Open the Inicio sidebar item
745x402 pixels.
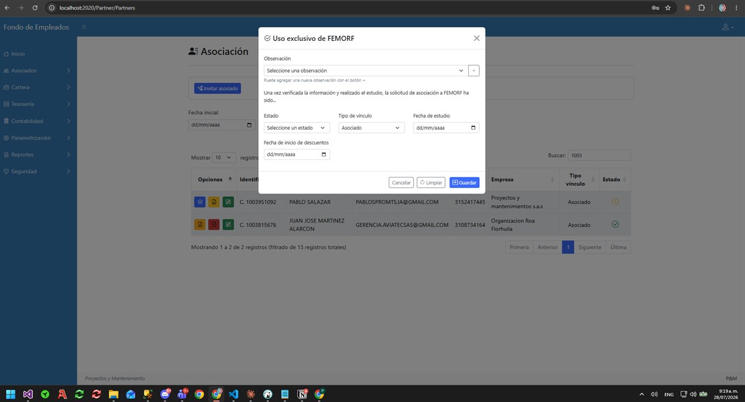click(18, 54)
